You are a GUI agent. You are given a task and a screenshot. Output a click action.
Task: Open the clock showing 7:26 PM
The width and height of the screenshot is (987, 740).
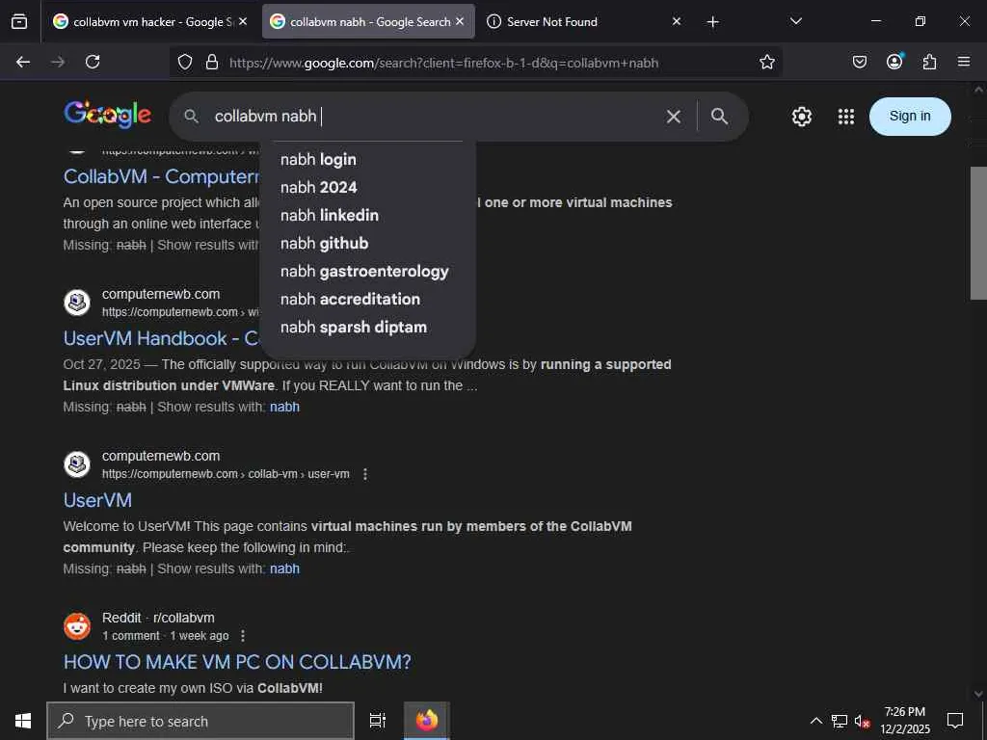click(x=904, y=721)
